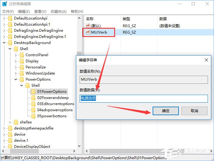Expand the Personalize key

pos(16,67)
